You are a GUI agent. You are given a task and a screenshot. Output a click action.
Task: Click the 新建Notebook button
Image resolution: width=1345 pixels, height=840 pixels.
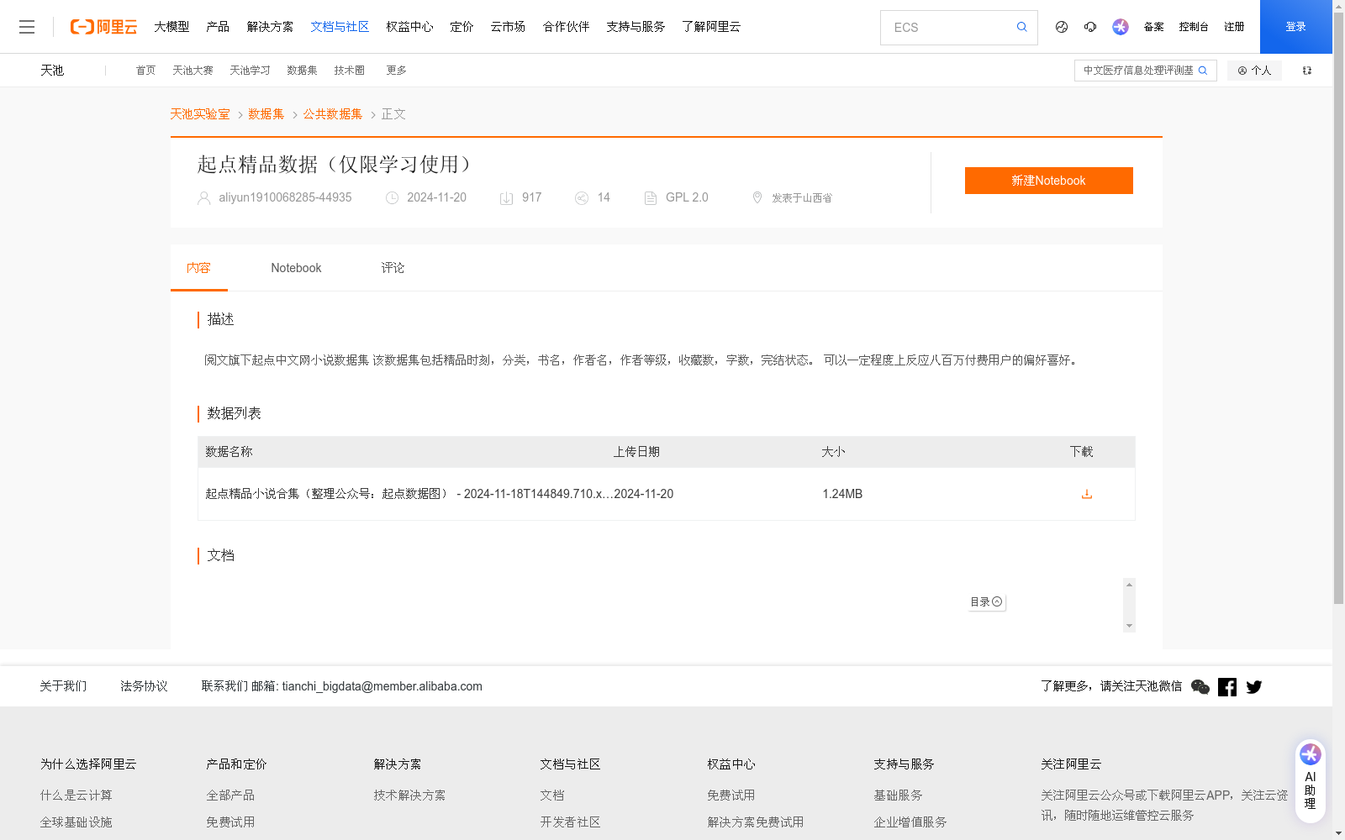tap(1048, 180)
